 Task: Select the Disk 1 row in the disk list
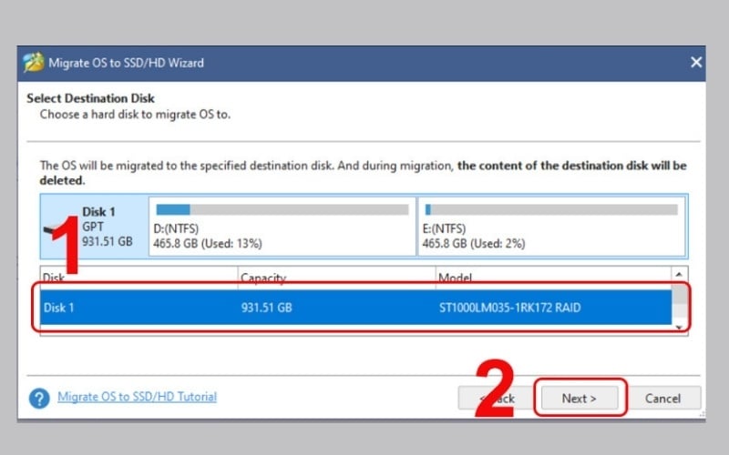pos(355,308)
